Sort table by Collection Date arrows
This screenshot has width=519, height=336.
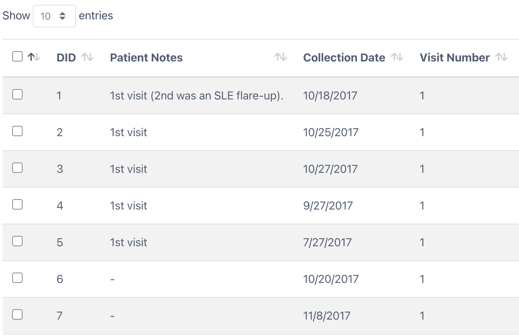click(397, 57)
